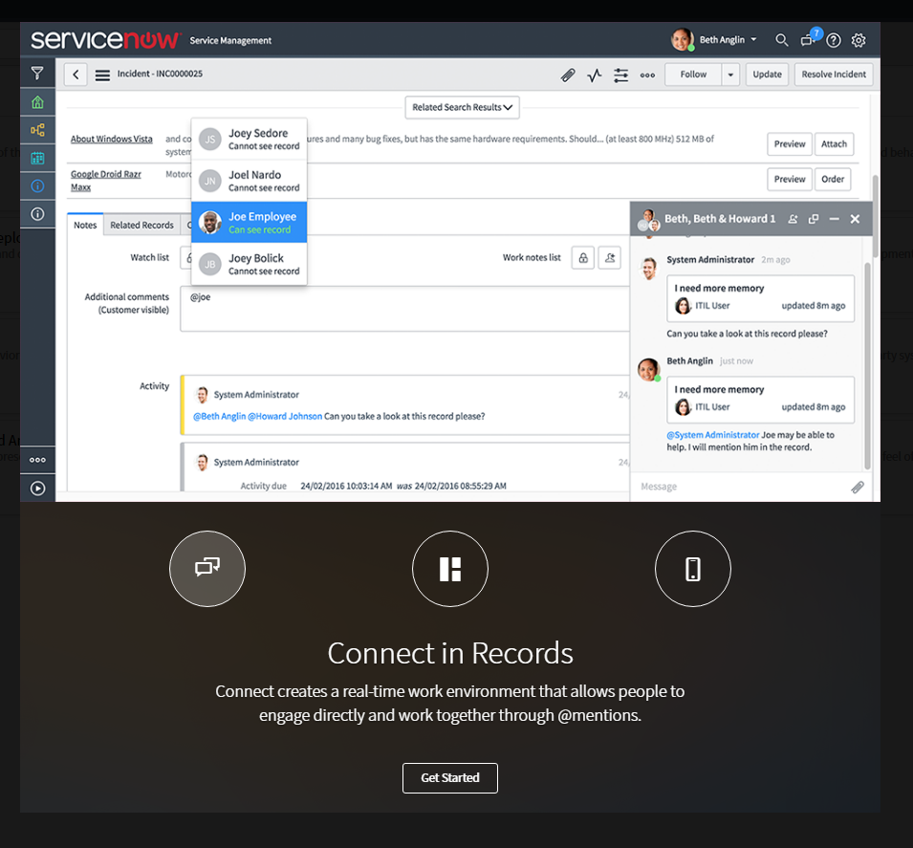
Task: Collapse Related Search Results dropdown
Action: (x=463, y=107)
